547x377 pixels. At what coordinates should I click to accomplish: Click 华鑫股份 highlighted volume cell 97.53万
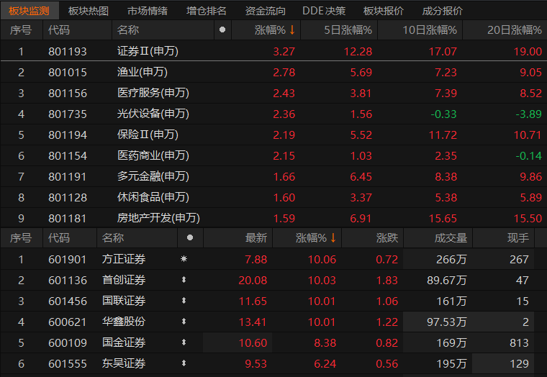pos(447,322)
